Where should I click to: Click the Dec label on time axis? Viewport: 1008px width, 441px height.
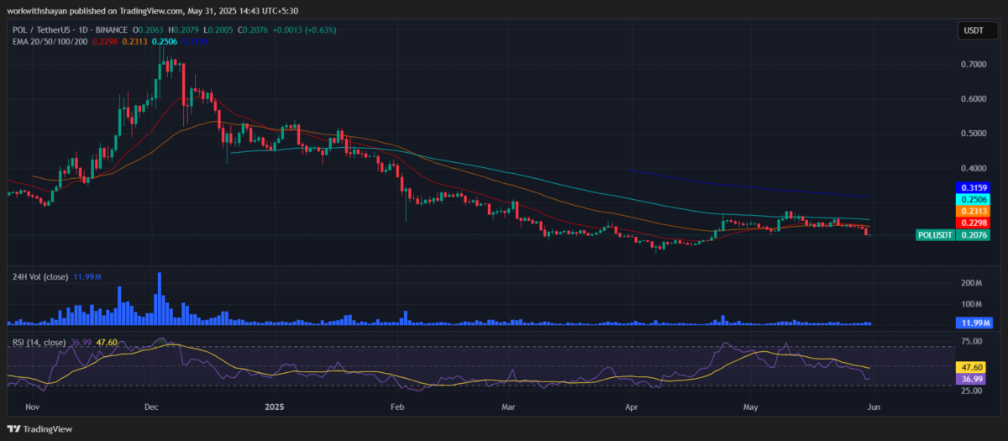pyautogui.click(x=152, y=406)
